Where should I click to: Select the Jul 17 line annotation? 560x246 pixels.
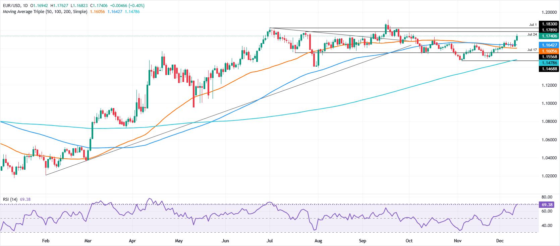[x=532, y=50]
